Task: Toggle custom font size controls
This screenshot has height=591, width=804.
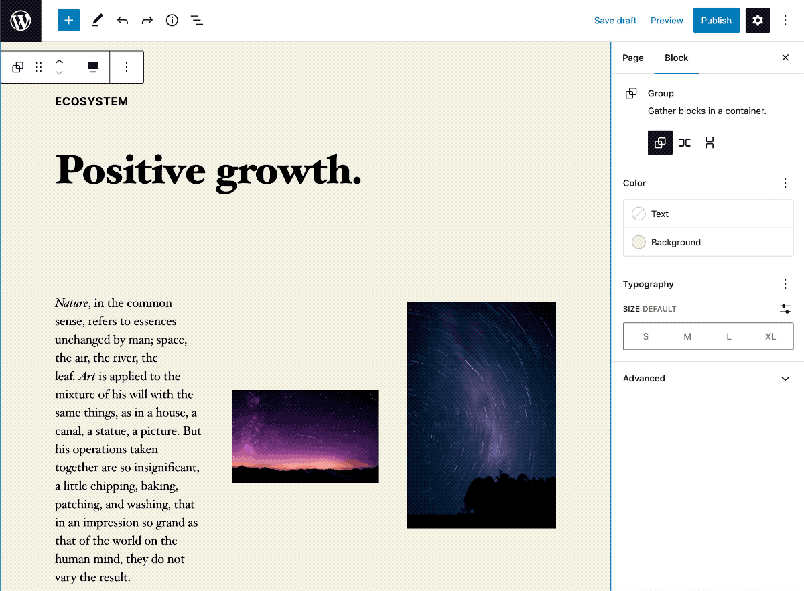Action: (x=785, y=309)
